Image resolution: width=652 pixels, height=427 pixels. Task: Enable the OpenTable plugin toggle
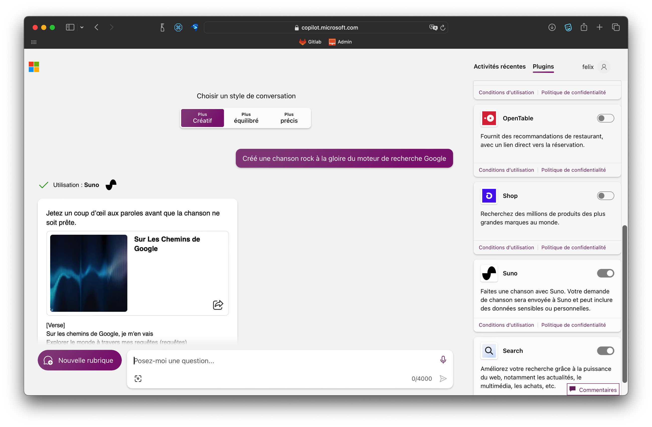[x=605, y=118]
